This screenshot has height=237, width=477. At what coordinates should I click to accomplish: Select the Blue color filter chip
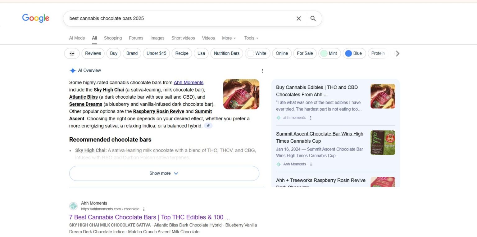coord(354,53)
